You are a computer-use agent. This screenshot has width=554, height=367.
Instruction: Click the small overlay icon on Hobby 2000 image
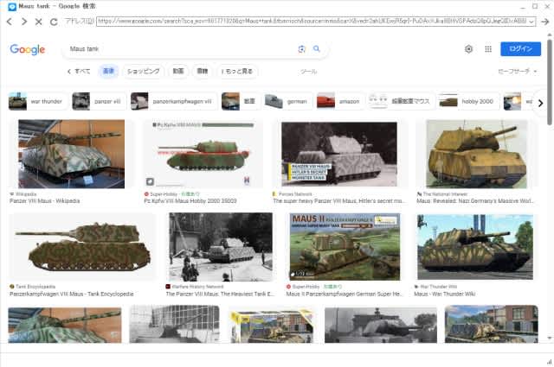[150, 181]
